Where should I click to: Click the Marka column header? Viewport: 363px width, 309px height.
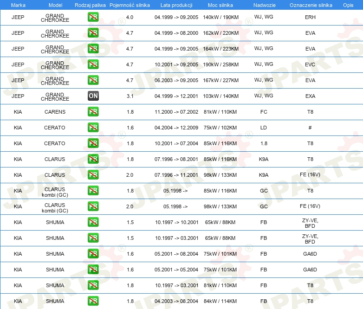pos(18,5)
